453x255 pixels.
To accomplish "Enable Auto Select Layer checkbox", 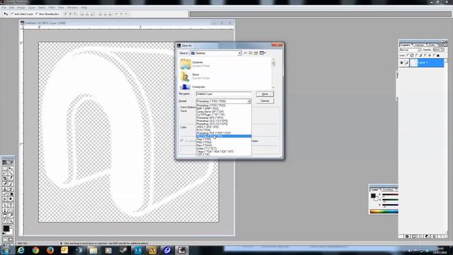I will pos(13,14).
